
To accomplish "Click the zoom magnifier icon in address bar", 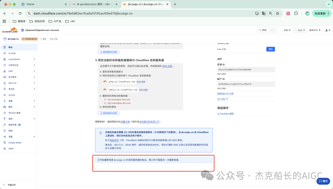I will point(271,13).
